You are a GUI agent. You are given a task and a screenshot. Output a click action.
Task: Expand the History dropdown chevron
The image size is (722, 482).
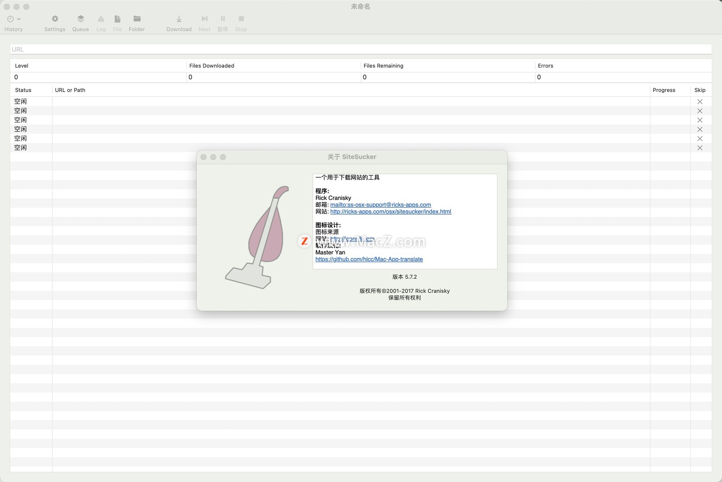(x=19, y=19)
